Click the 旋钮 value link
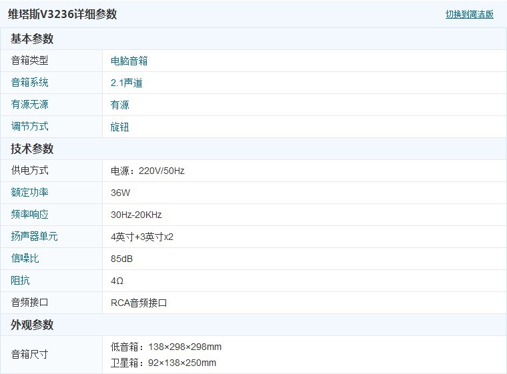The image size is (507, 374). coord(119,127)
